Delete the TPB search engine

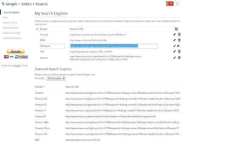(x=179, y=51)
